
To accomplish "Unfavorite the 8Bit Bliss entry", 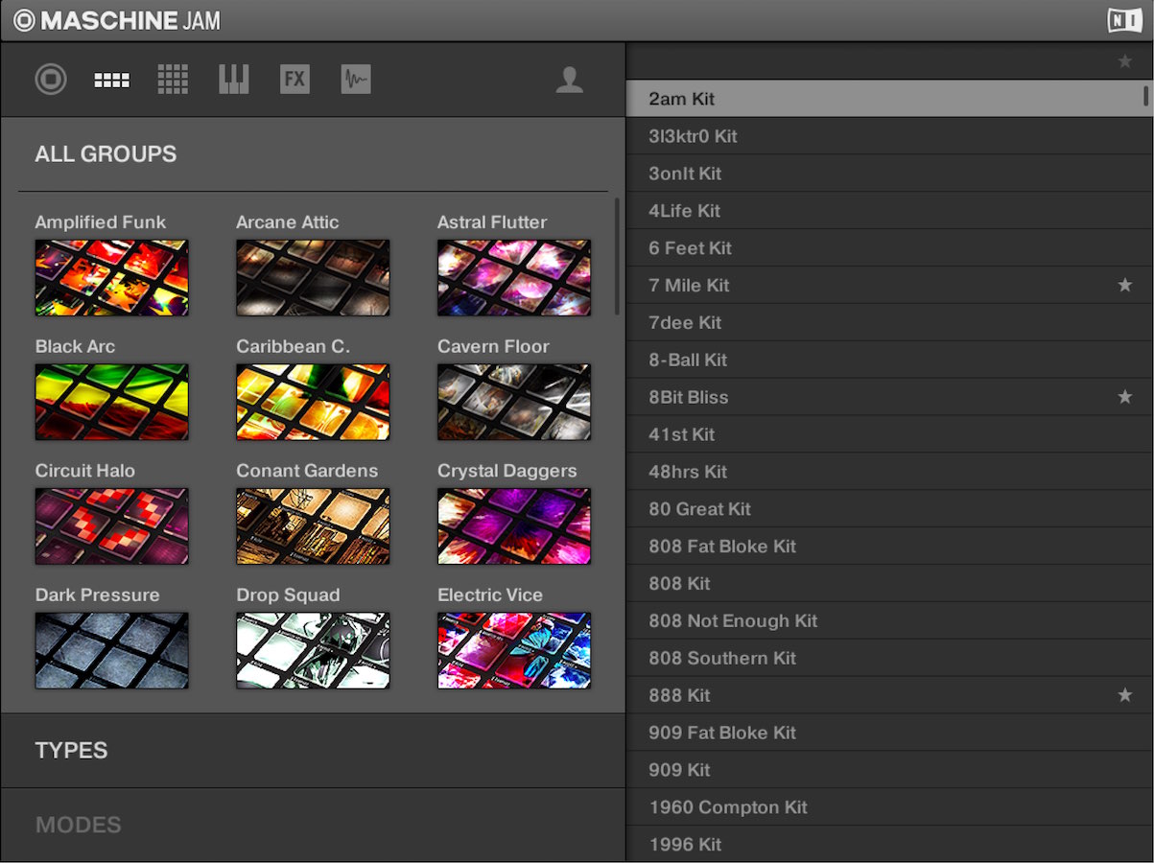I will coord(1125,397).
